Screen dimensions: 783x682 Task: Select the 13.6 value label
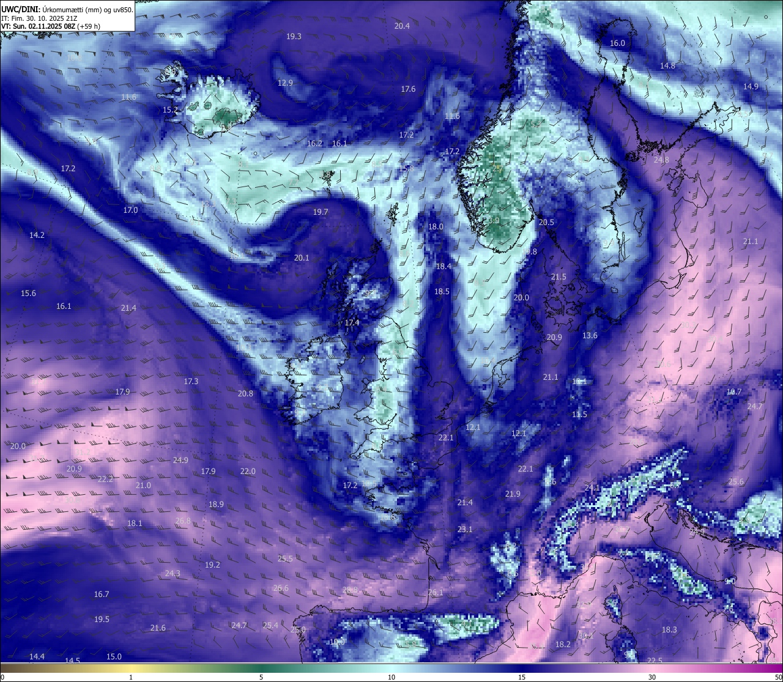[x=590, y=336]
